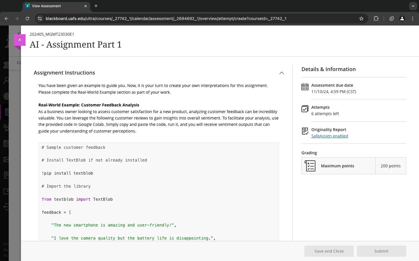This screenshot has height=261, width=419.
Task: Click the Originality Report label
Action: pyautogui.click(x=329, y=130)
